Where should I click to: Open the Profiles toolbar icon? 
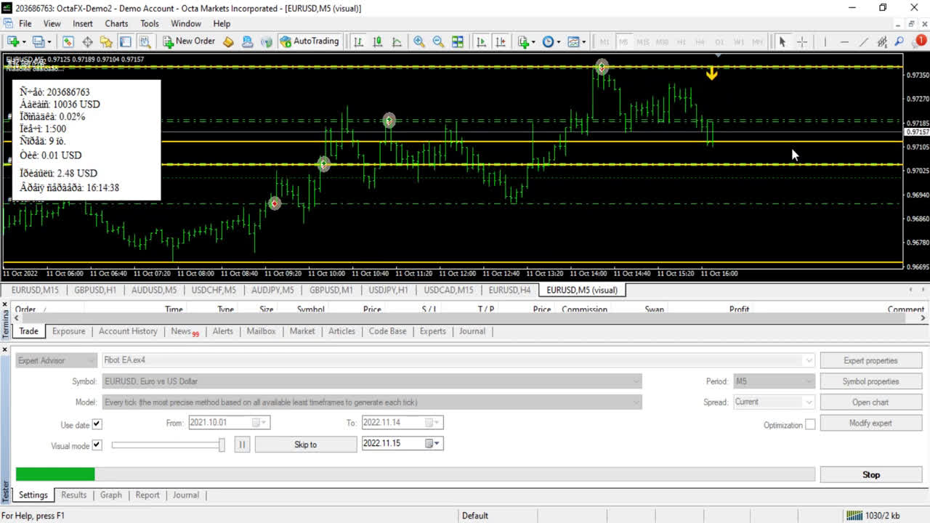tap(40, 41)
